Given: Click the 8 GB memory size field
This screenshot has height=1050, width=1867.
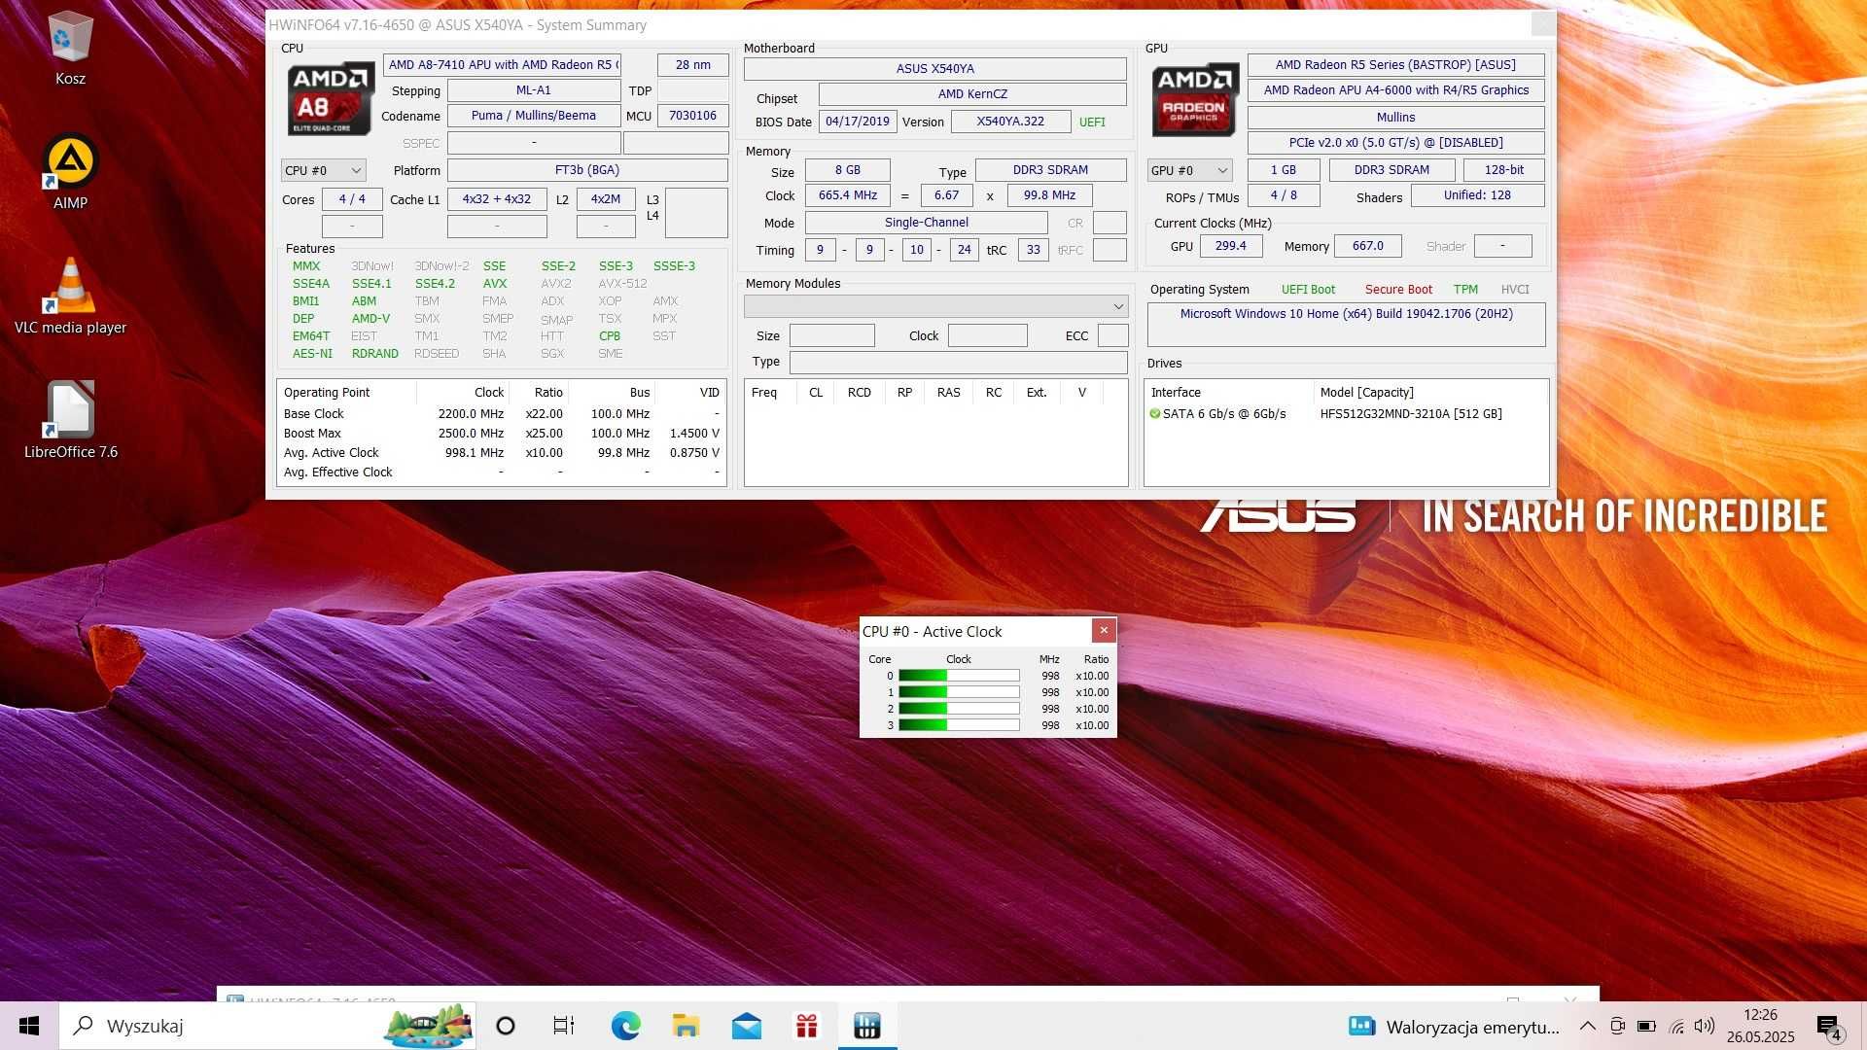Looking at the screenshot, I should [848, 170].
